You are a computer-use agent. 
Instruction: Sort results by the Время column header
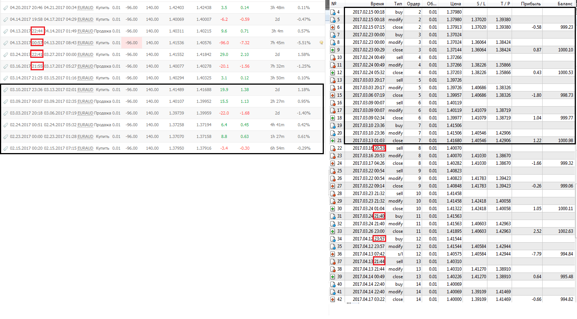(377, 4)
